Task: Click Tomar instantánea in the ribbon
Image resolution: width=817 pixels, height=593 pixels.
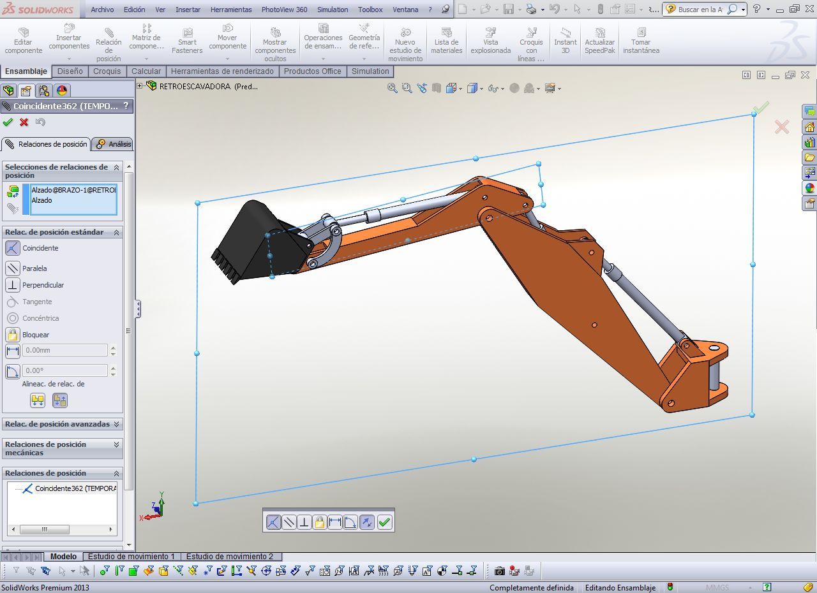Action: click(x=641, y=41)
